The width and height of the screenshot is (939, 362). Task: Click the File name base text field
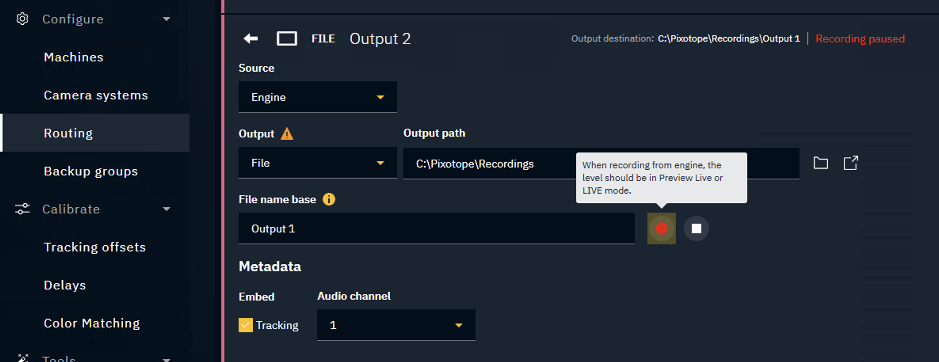[436, 229]
